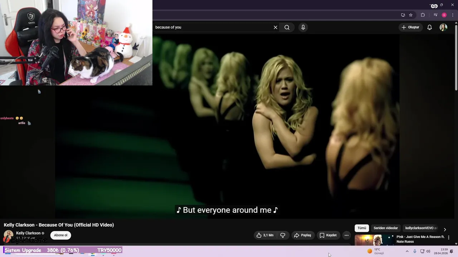
Task: Show more filter chips with the right arrow
Action: pyautogui.click(x=445, y=230)
